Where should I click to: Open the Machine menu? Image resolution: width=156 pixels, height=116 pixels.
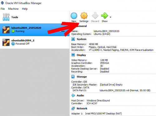point(13,9)
